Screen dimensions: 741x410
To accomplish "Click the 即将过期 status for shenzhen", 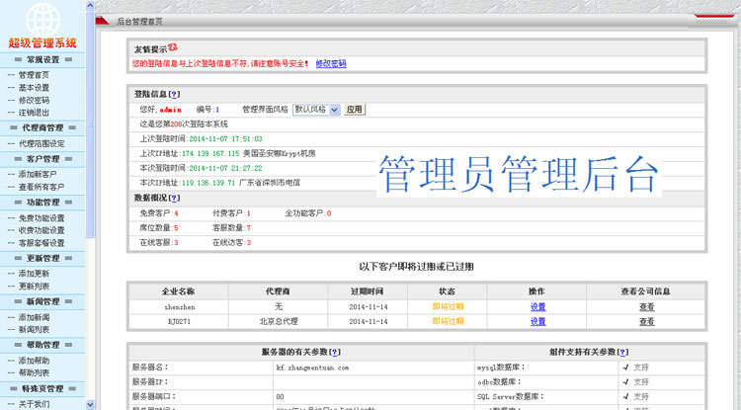I will 448,306.
